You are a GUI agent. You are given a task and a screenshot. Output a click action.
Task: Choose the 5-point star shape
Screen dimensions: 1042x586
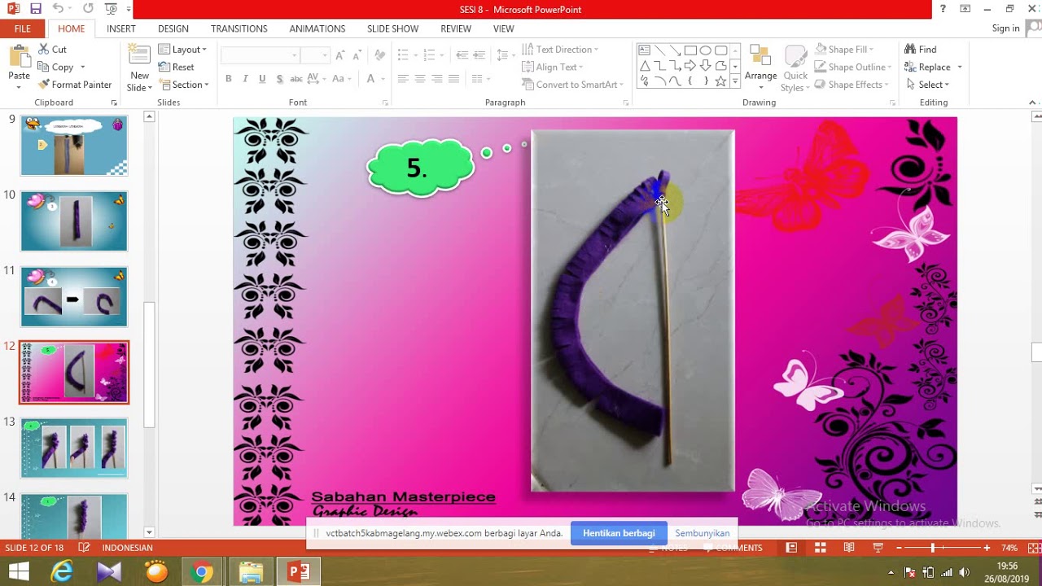coord(721,81)
